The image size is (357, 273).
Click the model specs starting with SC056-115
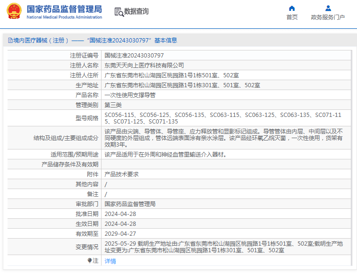pyautogui.click(x=223, y=118)
